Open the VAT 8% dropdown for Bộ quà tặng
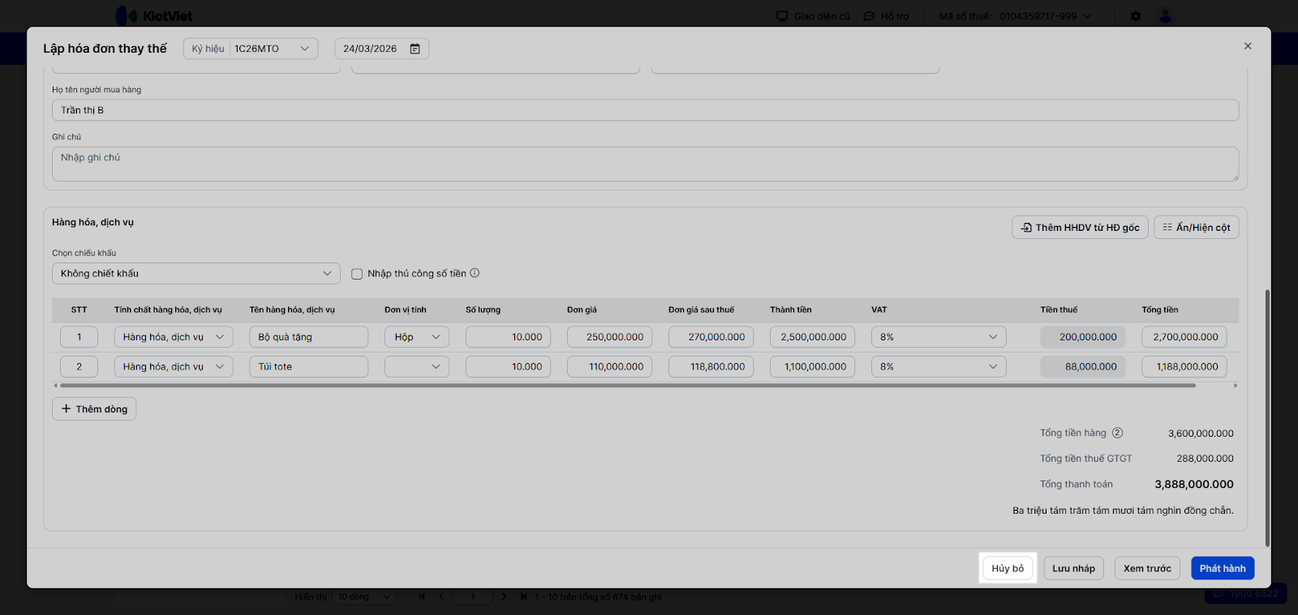Viewport: 1298px width, 615px height. (x=992, y=337)
